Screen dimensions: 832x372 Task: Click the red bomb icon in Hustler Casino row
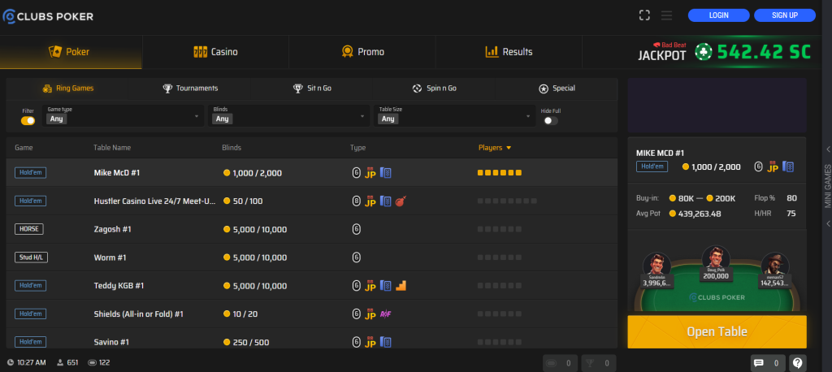click(x=401, y=201)
